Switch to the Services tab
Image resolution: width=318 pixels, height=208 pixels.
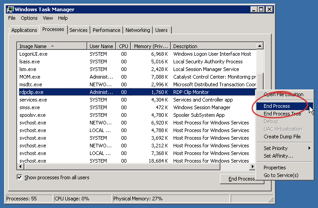click(x=78, y=30)
